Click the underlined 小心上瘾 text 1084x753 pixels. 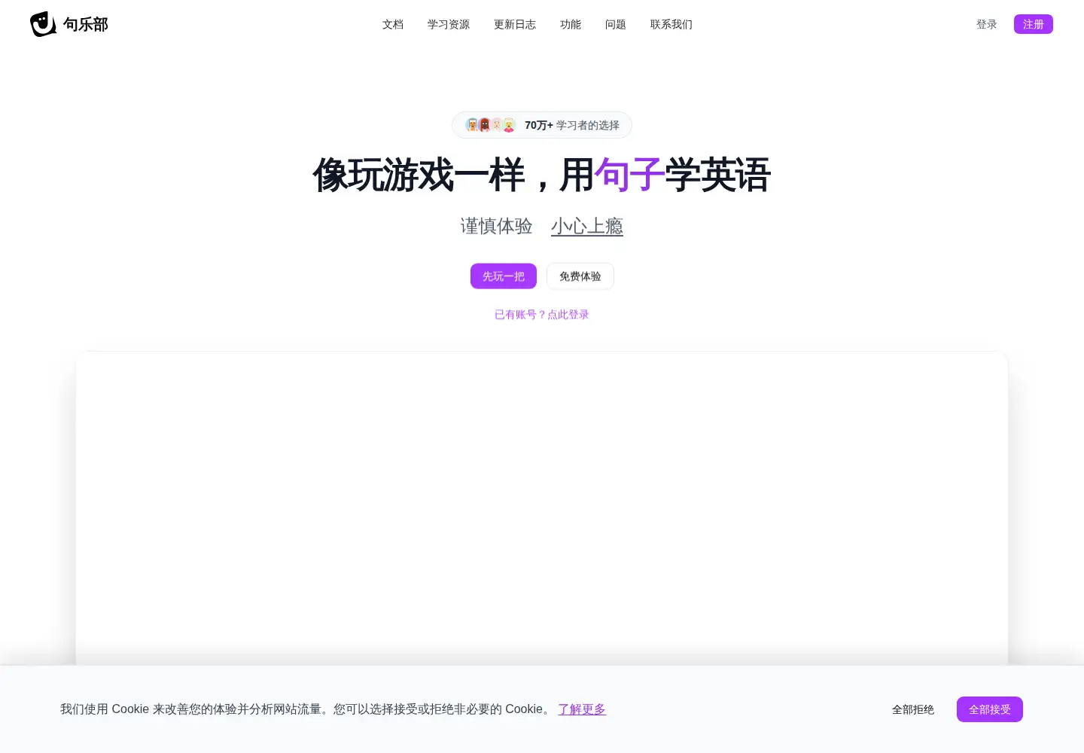[587, 226]
